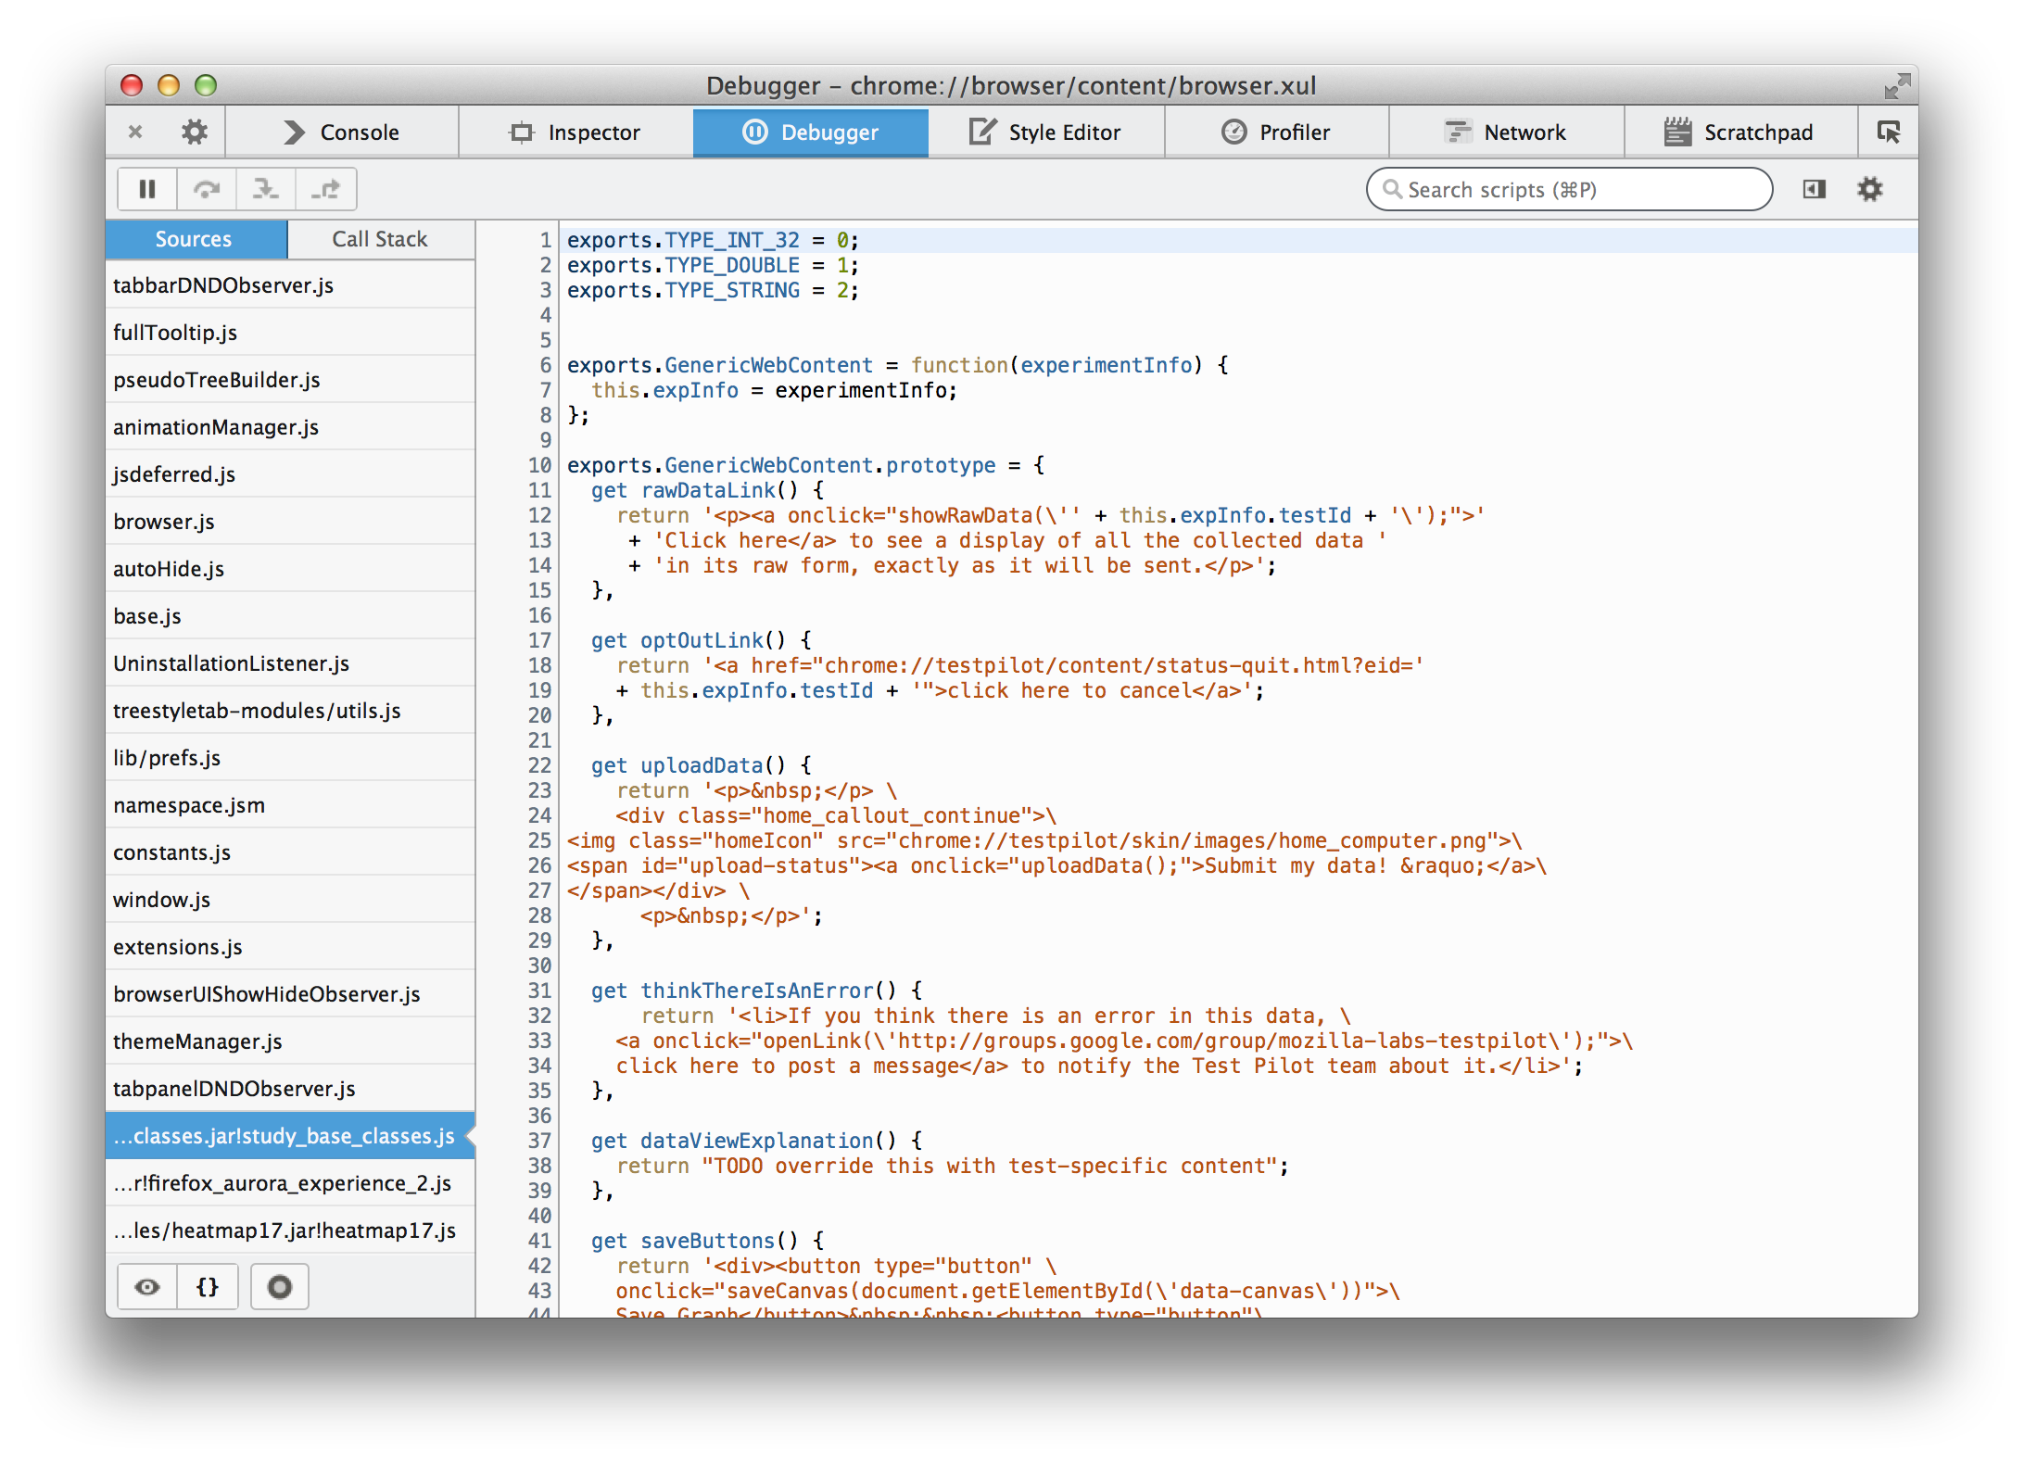
Task: Open the Inspector panel
Action: 575,132
